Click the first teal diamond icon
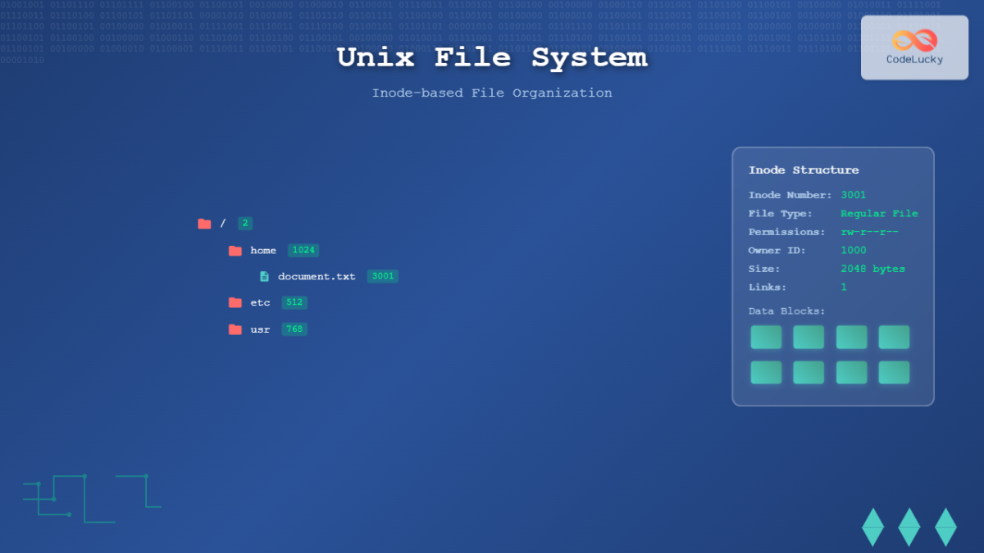Screen dimensions: 984x553 pos(872,526)
